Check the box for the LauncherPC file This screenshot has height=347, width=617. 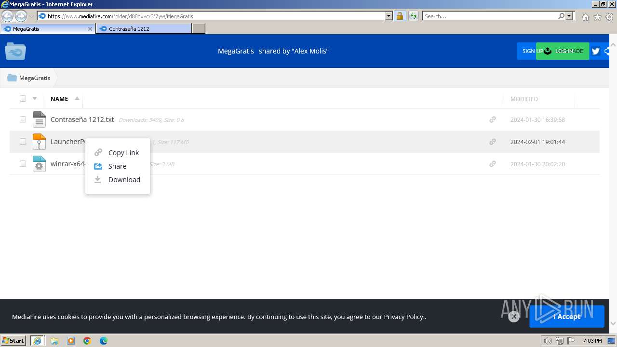[23, 141]
